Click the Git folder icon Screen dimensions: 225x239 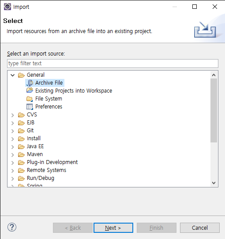(x=21, y=131)
